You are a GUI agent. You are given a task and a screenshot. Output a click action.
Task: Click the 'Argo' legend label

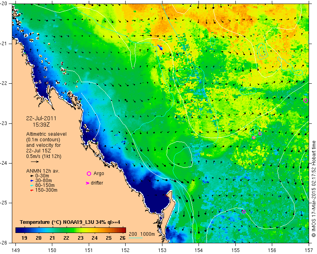(x=99, y=173)
